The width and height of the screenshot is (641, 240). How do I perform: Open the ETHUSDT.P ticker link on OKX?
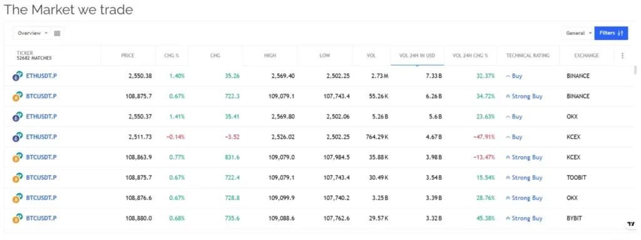(41, 116)
